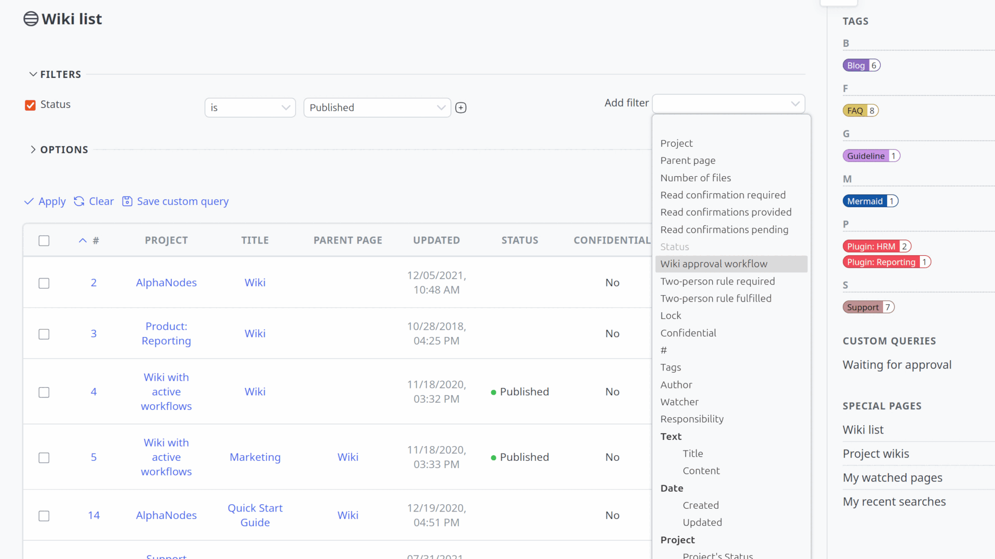Open wiki page number 14
The width and height of the screenshot is (995, 559).
[x=94, y=516]
